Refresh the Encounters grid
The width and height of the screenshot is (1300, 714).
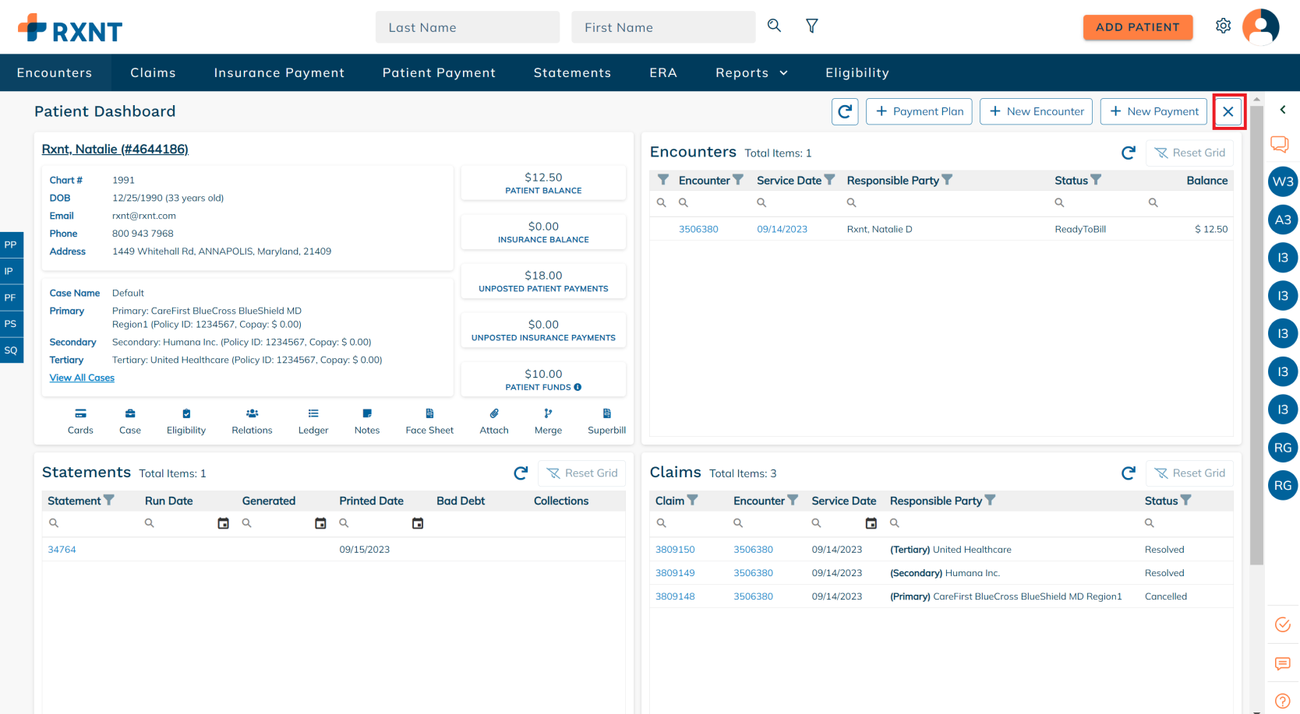tap(1128, 153)
